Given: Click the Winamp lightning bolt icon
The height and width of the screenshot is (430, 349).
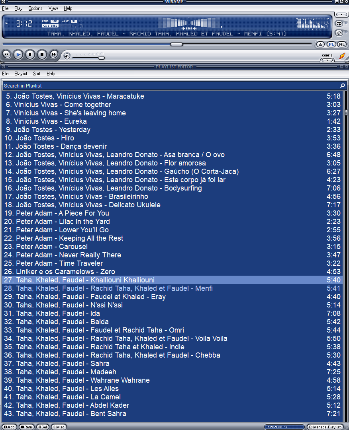Looking at the screenshot, I should coord(342,56).
